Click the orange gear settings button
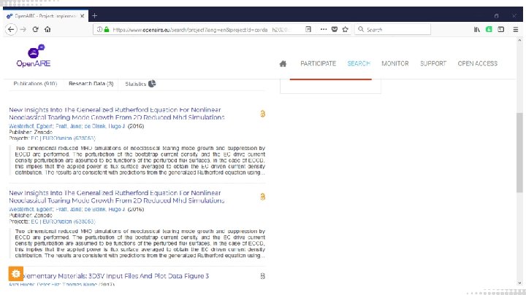Viewport: 526px width, 295px height. (16, 274)
